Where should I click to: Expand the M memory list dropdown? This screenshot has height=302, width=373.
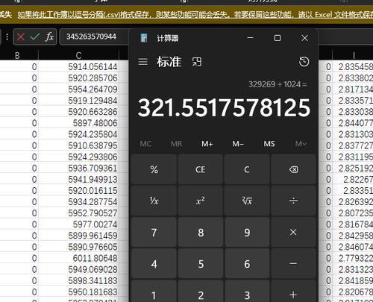pos(301,144)
